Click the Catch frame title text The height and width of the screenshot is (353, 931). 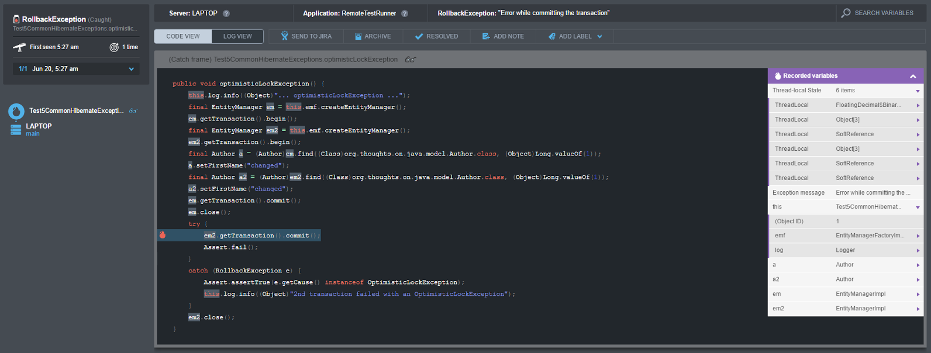[283, 60]
